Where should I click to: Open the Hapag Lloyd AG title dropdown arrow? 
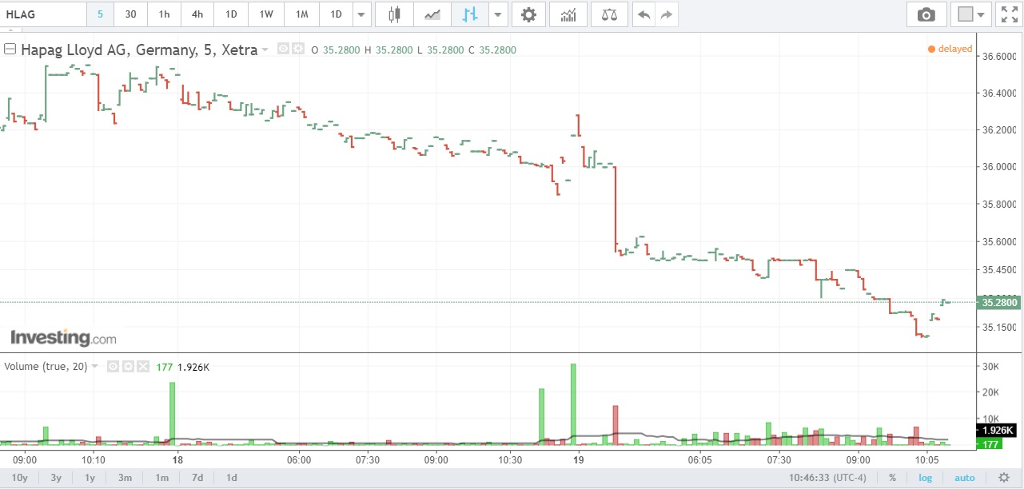[x=265, y=50]
